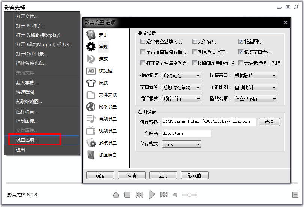Image resolution: width=304 pixels, height=207 pixels.
Task: Choose 设置选项... menu item
Action: [x=42, y=140]
